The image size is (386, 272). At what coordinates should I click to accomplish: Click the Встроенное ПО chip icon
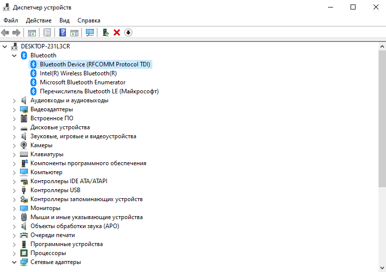click(x=24, y=118)
